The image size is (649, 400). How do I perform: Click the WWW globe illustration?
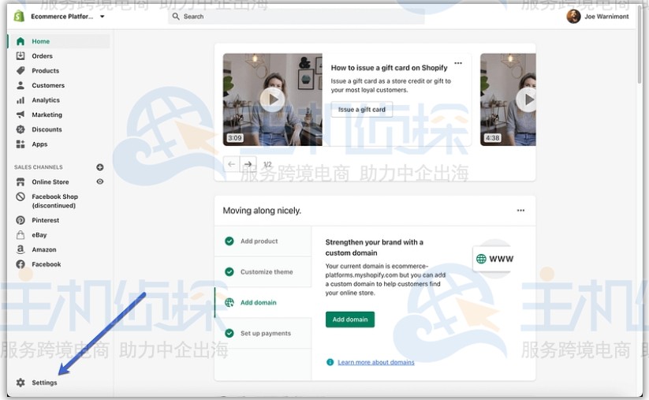pyautogui.click(x=494, y=259)
